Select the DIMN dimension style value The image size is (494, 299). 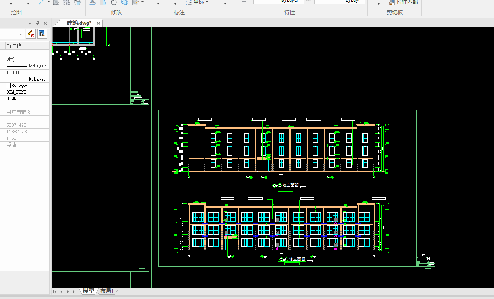point(27,99)
